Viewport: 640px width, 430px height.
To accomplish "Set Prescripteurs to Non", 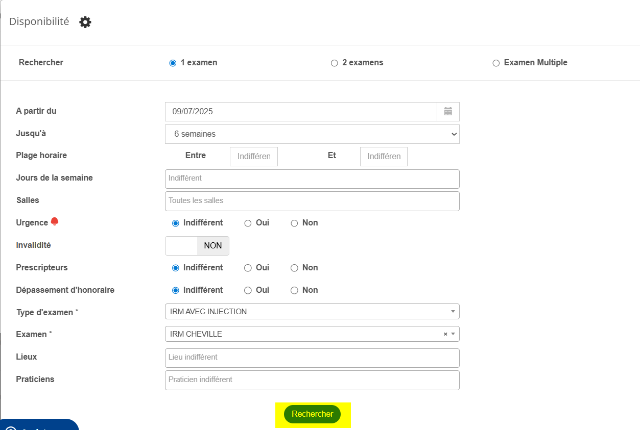I will (294, 268).
